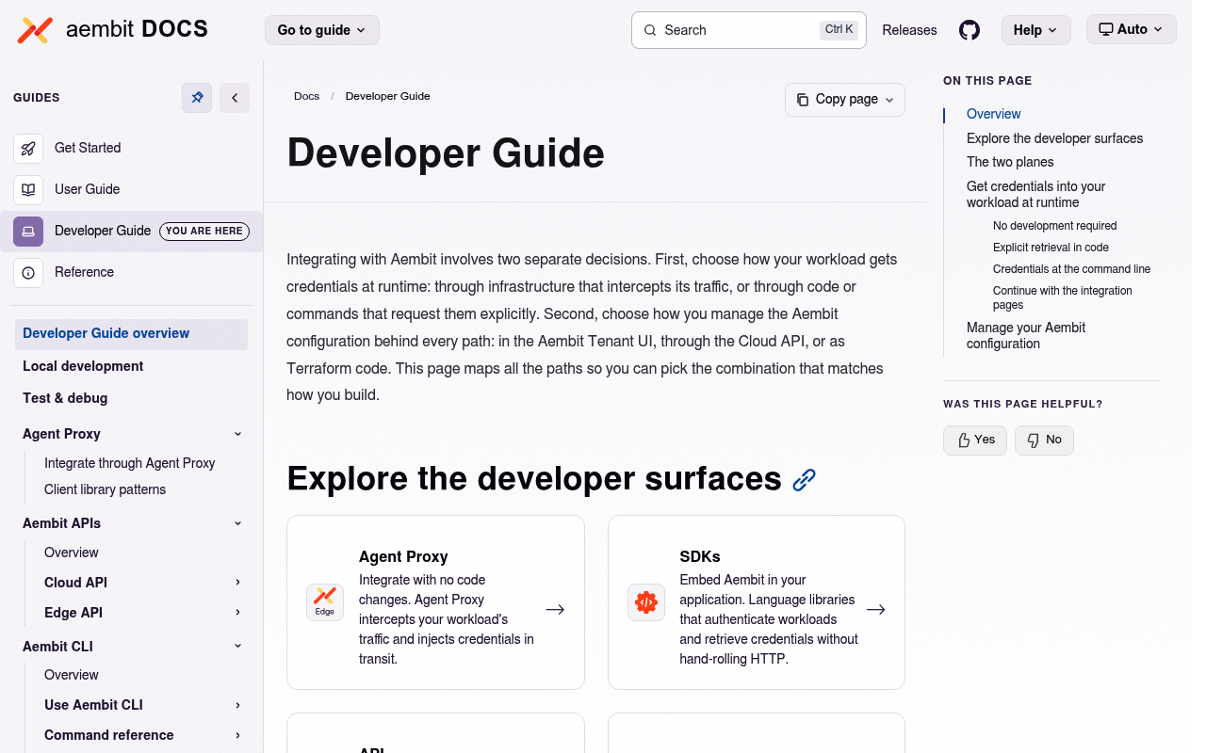Click the Reference info icon
1206x753 pixels.
(28, 272)
